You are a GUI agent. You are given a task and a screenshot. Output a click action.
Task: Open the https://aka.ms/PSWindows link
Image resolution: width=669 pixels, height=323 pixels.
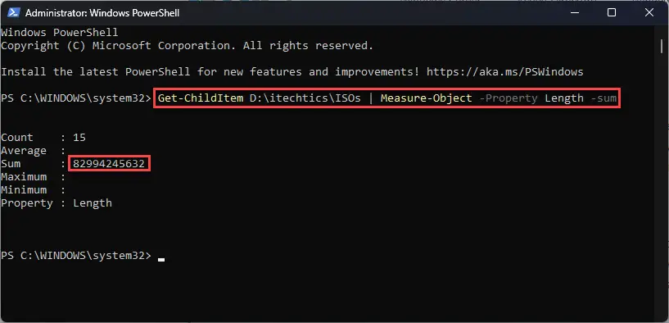(504, 72)
